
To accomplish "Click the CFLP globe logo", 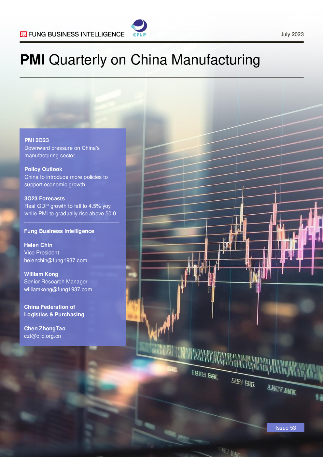I will (139, 28).
